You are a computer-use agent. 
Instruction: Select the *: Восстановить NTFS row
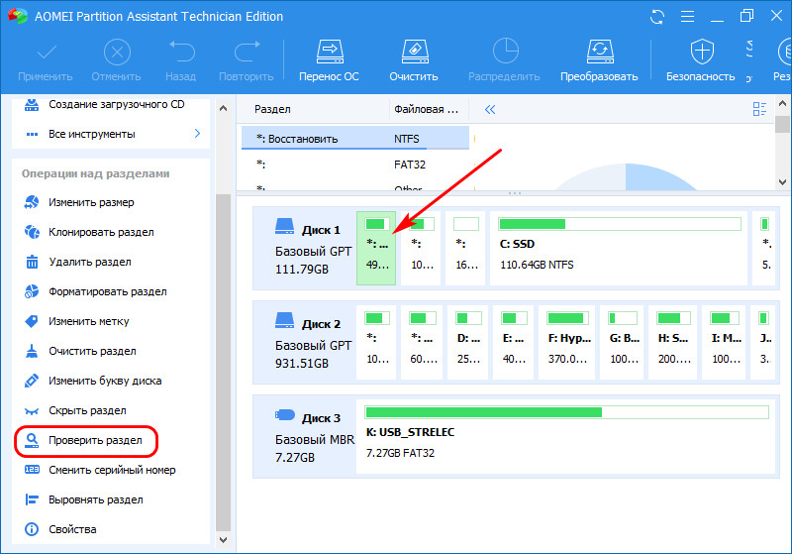[355, 139]
